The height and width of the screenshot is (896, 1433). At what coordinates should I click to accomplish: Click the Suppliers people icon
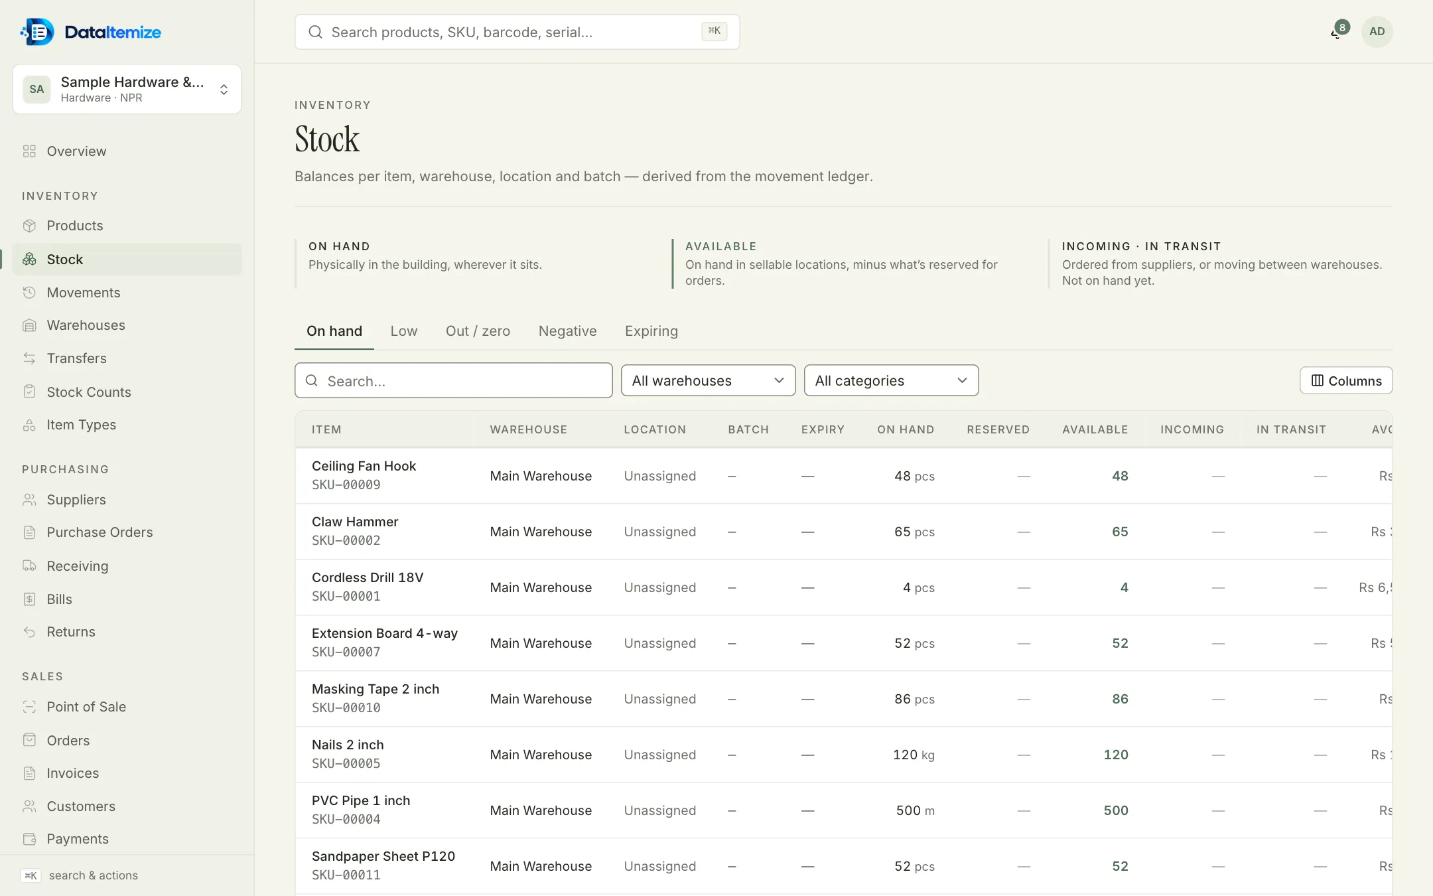click(29, 500)
